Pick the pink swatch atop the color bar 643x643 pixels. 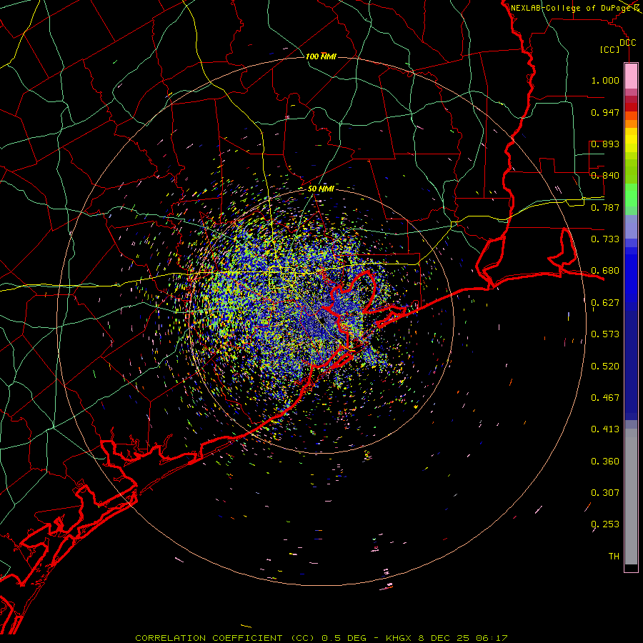point(631,76)
